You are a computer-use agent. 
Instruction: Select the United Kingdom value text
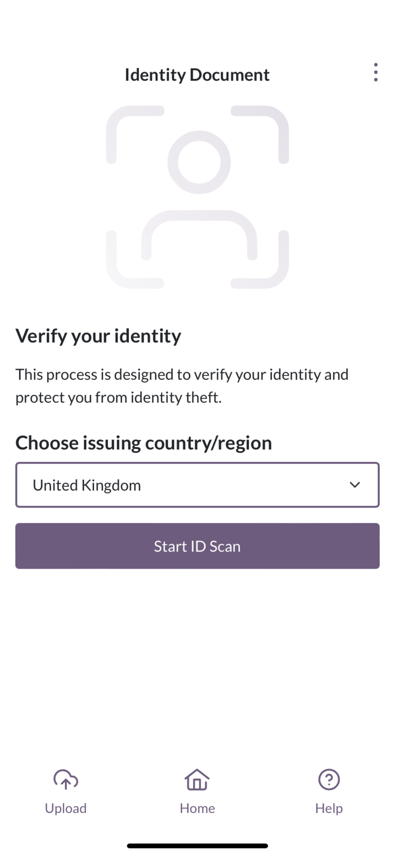point(87,485)
